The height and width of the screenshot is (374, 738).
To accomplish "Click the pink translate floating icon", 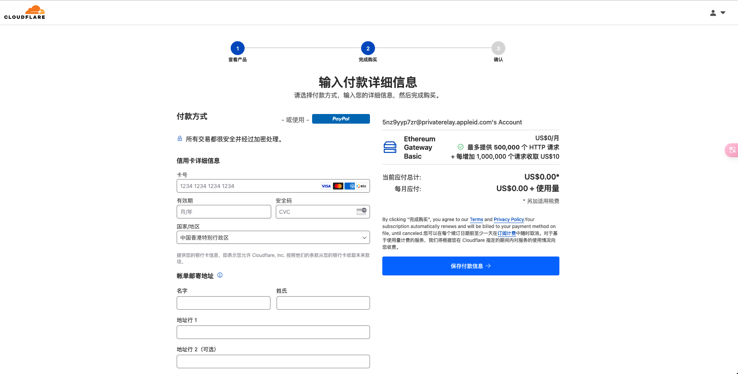I will pos(731,150).
